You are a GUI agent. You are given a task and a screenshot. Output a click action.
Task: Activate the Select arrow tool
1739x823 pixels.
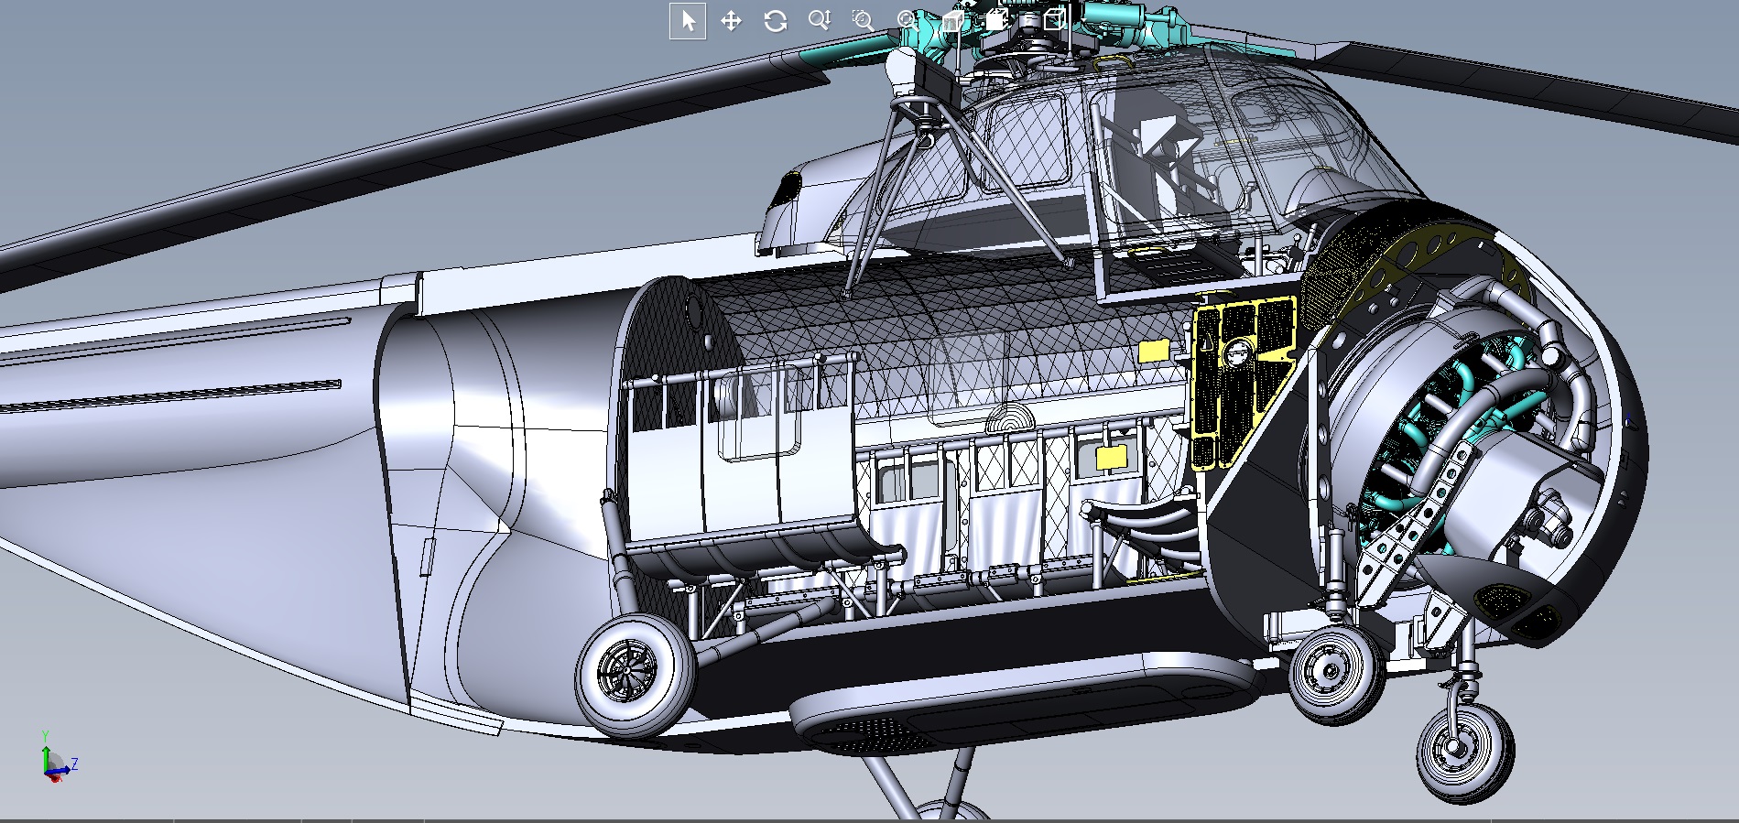coord(688,21)
